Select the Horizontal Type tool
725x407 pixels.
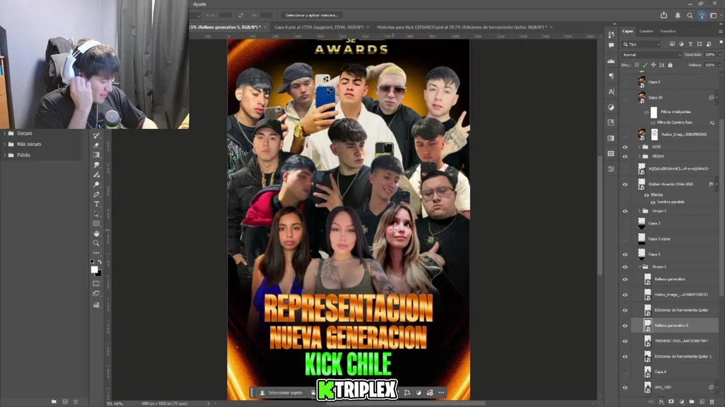coord(96,204)
